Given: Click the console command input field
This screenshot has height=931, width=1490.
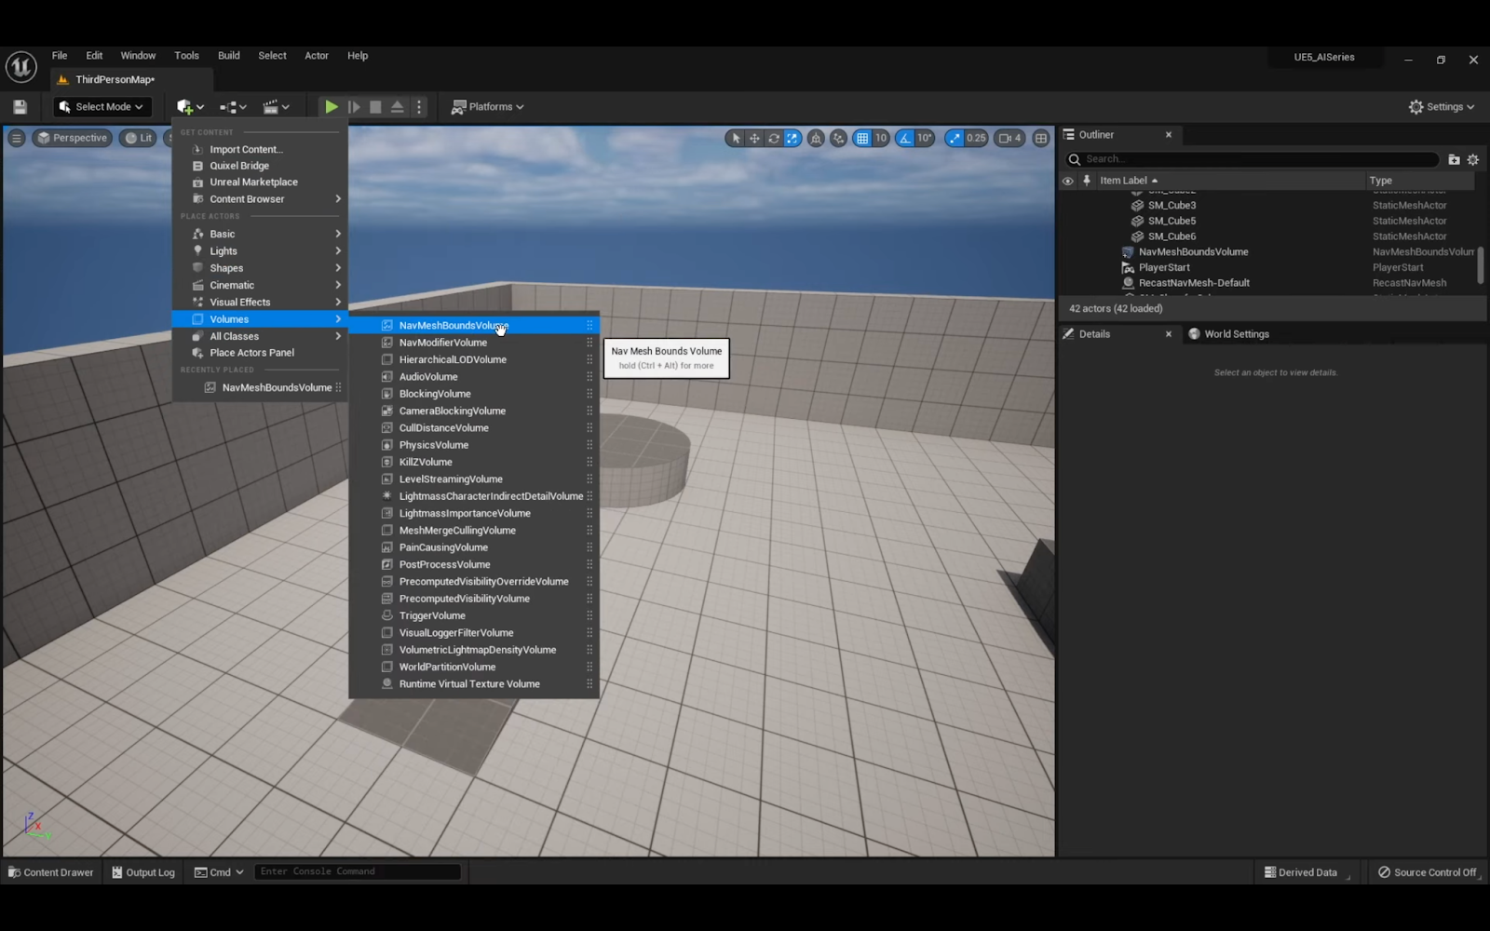Looking at the screenshot, I should tap(358, 871).
